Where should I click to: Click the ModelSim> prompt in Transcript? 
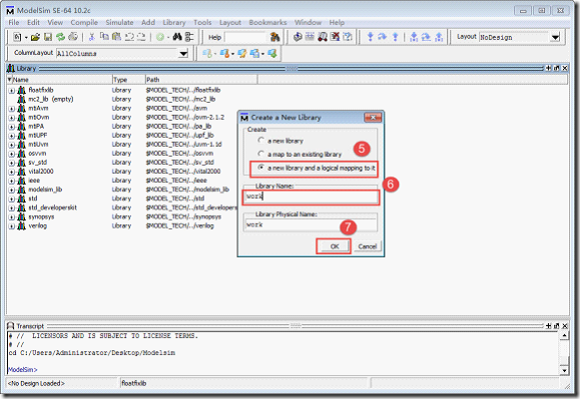(23, 370)
